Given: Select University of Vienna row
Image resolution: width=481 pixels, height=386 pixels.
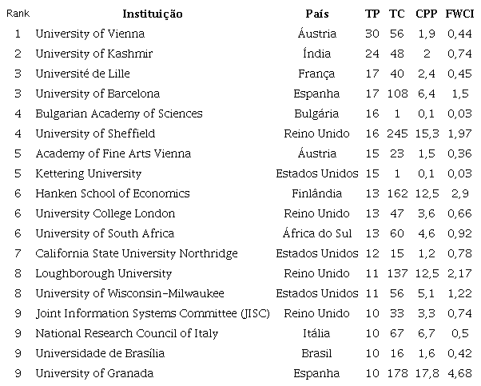Looking at the screenshot, I should (89, 34).
